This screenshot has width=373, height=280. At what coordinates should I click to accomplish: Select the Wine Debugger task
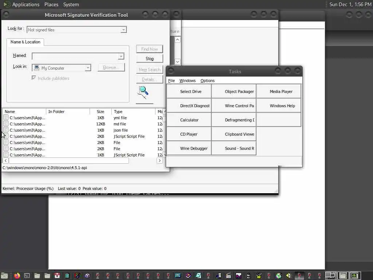(x=189, y=148)
